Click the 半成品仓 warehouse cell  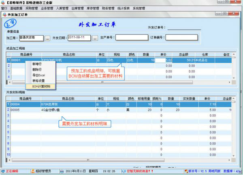[205, 60]
